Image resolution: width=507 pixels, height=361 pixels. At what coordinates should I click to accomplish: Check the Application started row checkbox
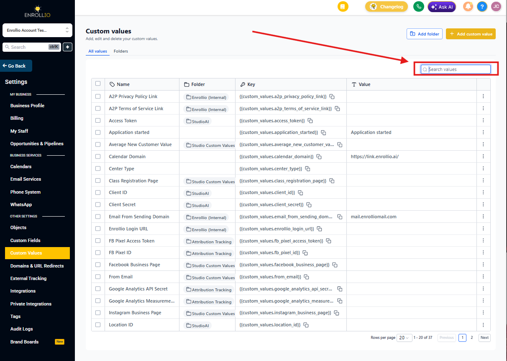(x=98, y=132)
